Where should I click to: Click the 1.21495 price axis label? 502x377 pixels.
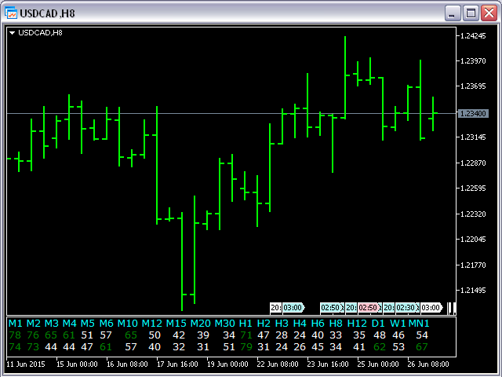point(473,290)
